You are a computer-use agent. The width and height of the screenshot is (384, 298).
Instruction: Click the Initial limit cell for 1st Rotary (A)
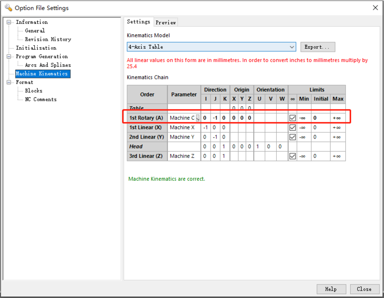pyautogui.click(x=320, y=118)
